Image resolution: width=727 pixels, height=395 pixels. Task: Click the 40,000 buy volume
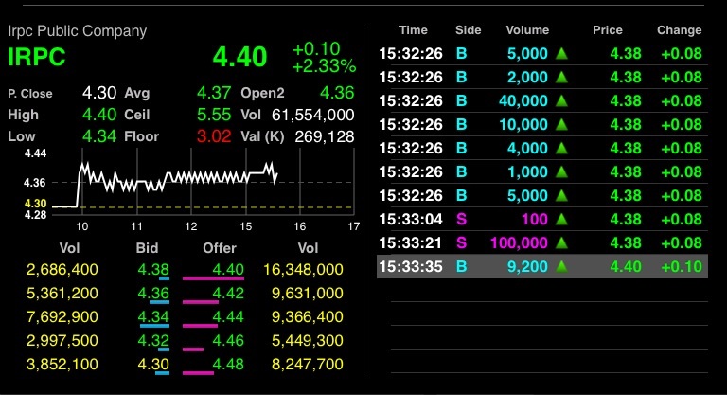point(523,100)
